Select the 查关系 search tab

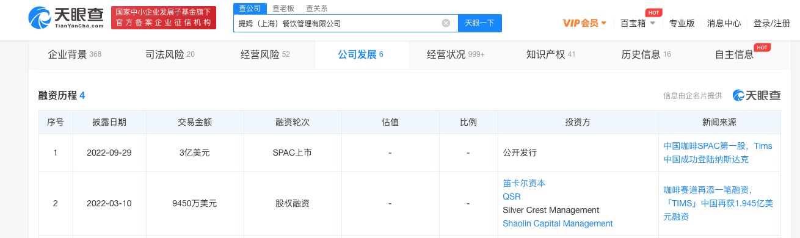tap(316, 8)
